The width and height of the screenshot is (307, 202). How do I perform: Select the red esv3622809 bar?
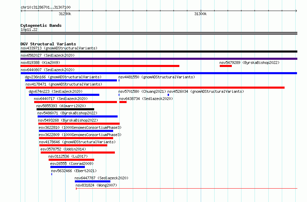click(x=76, y=138)
